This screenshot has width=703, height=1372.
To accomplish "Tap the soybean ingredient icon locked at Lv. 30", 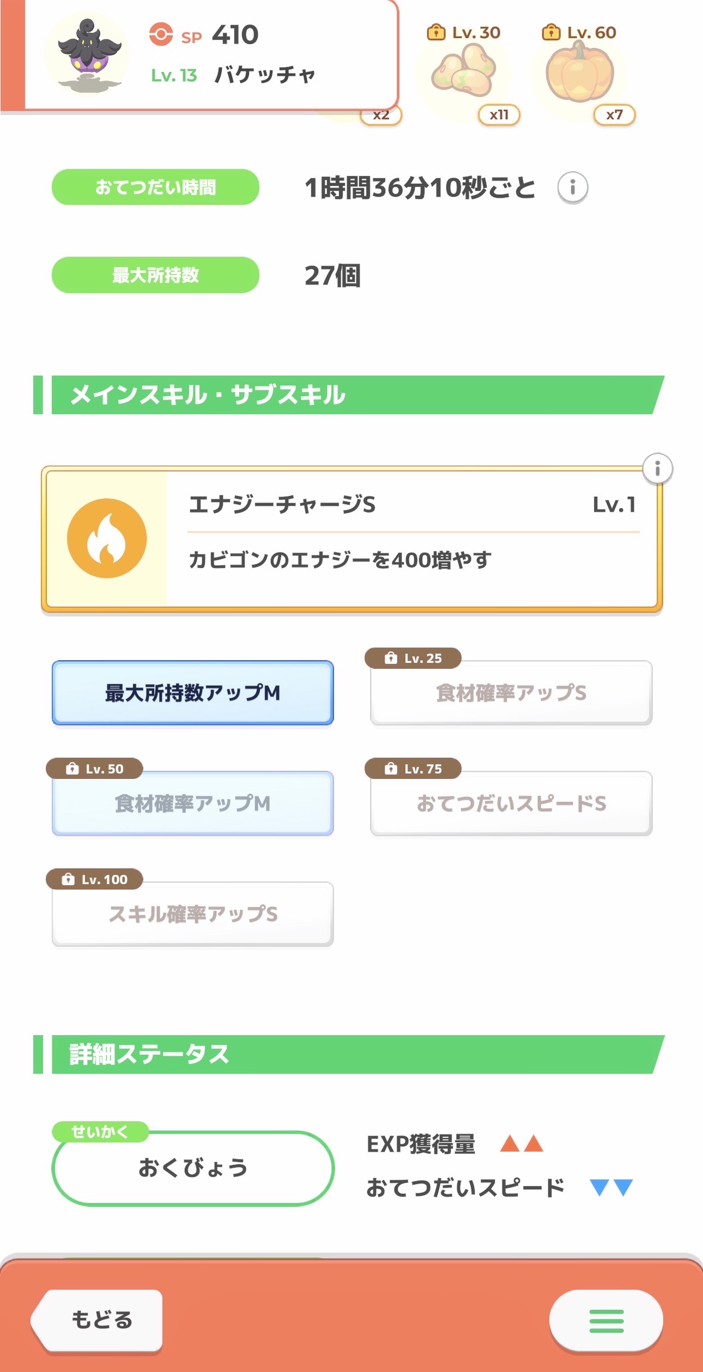I will point(464,72).
